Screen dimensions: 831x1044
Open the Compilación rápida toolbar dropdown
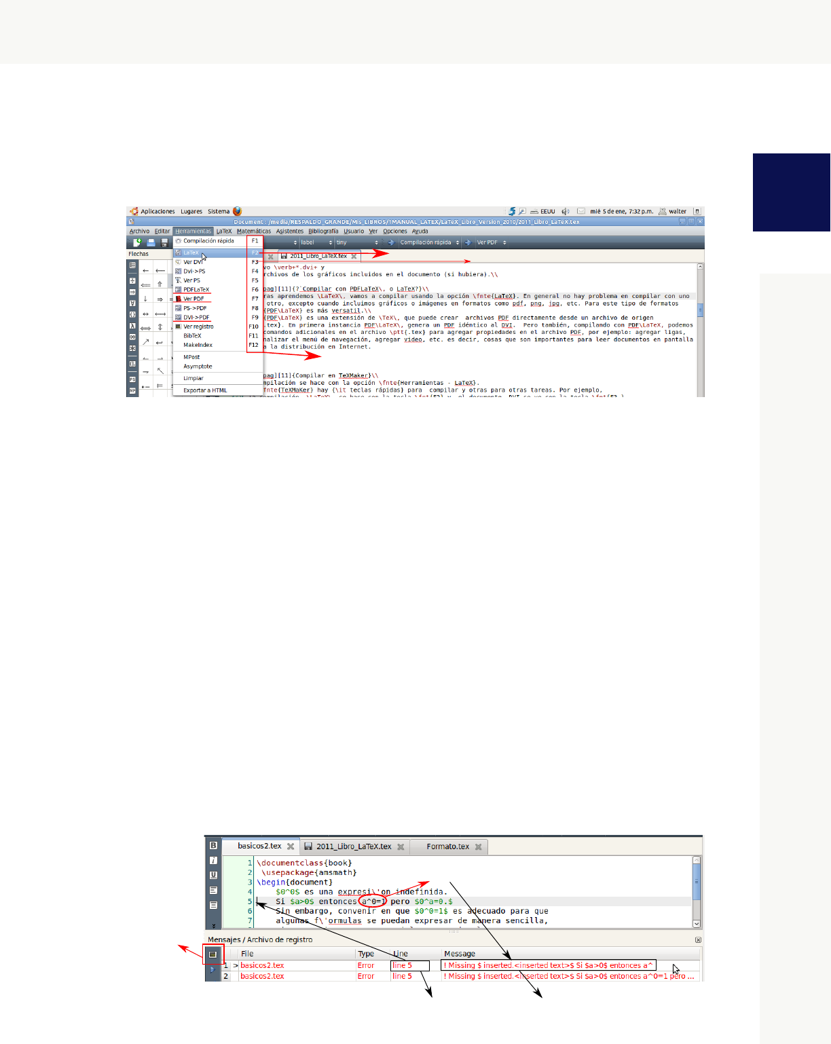[x=429, y=242]
